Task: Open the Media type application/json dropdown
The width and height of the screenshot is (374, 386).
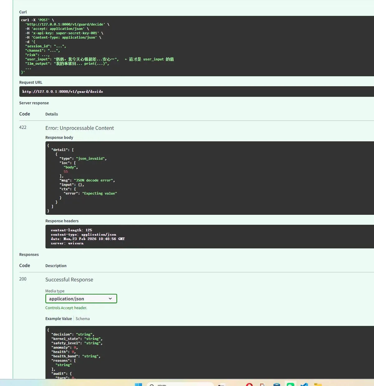Action: click(81, 299)
